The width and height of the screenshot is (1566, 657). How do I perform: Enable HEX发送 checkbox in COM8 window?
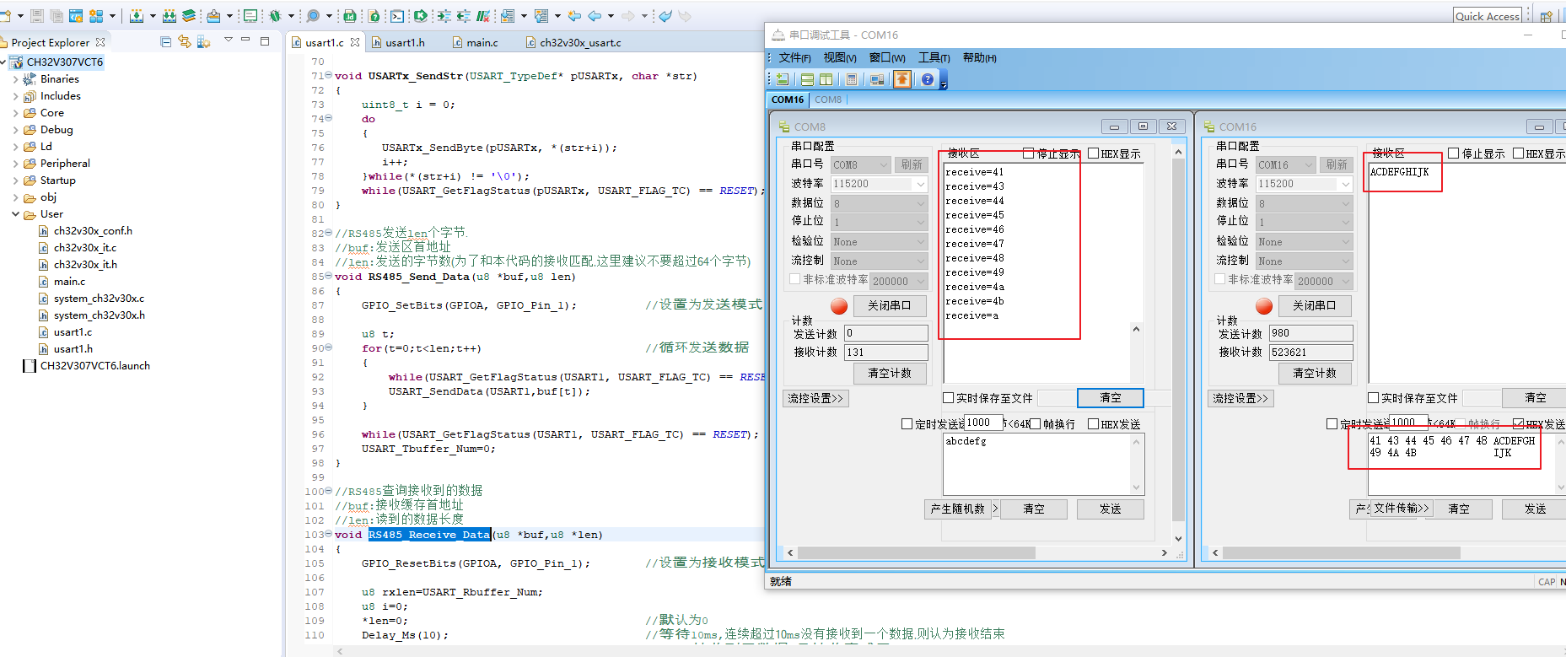click(1093, 424)
